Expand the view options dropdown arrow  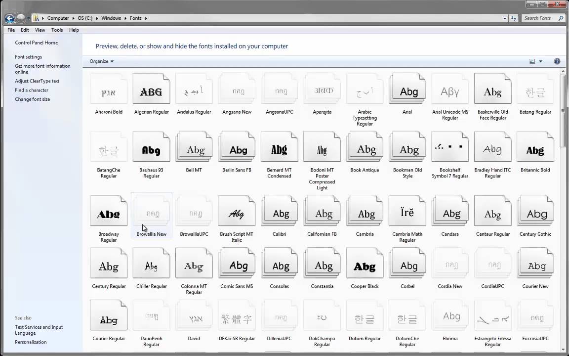[541, 61]
